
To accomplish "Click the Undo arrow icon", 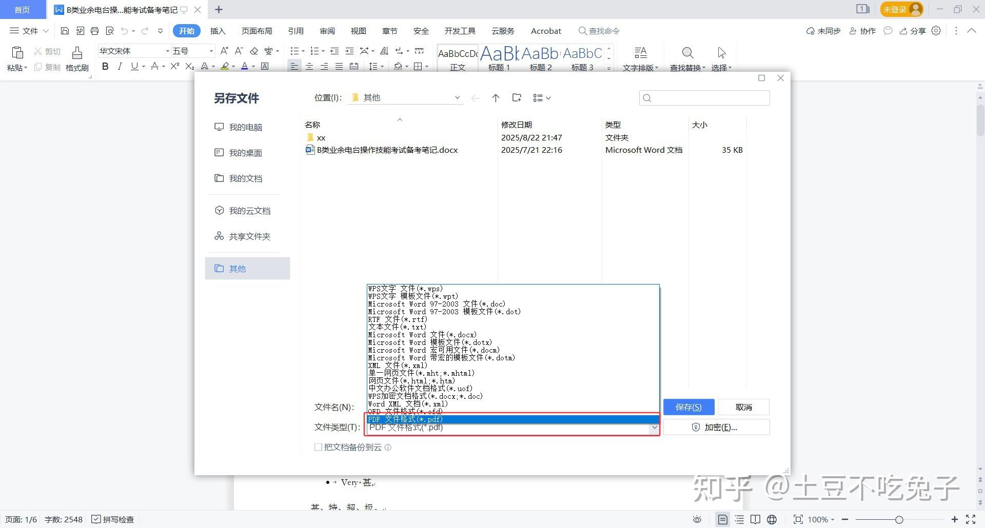I will [124, 31].
